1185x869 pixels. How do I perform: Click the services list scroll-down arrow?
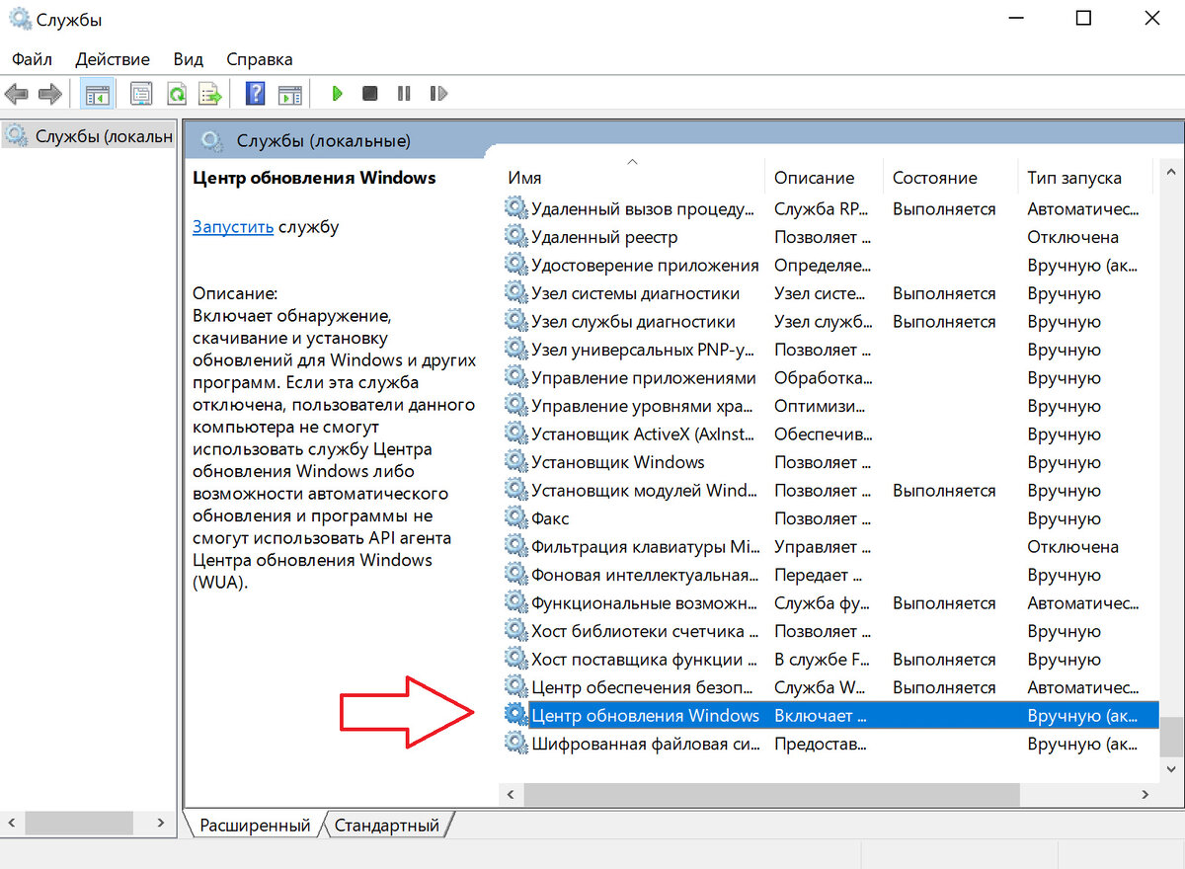1171,768
